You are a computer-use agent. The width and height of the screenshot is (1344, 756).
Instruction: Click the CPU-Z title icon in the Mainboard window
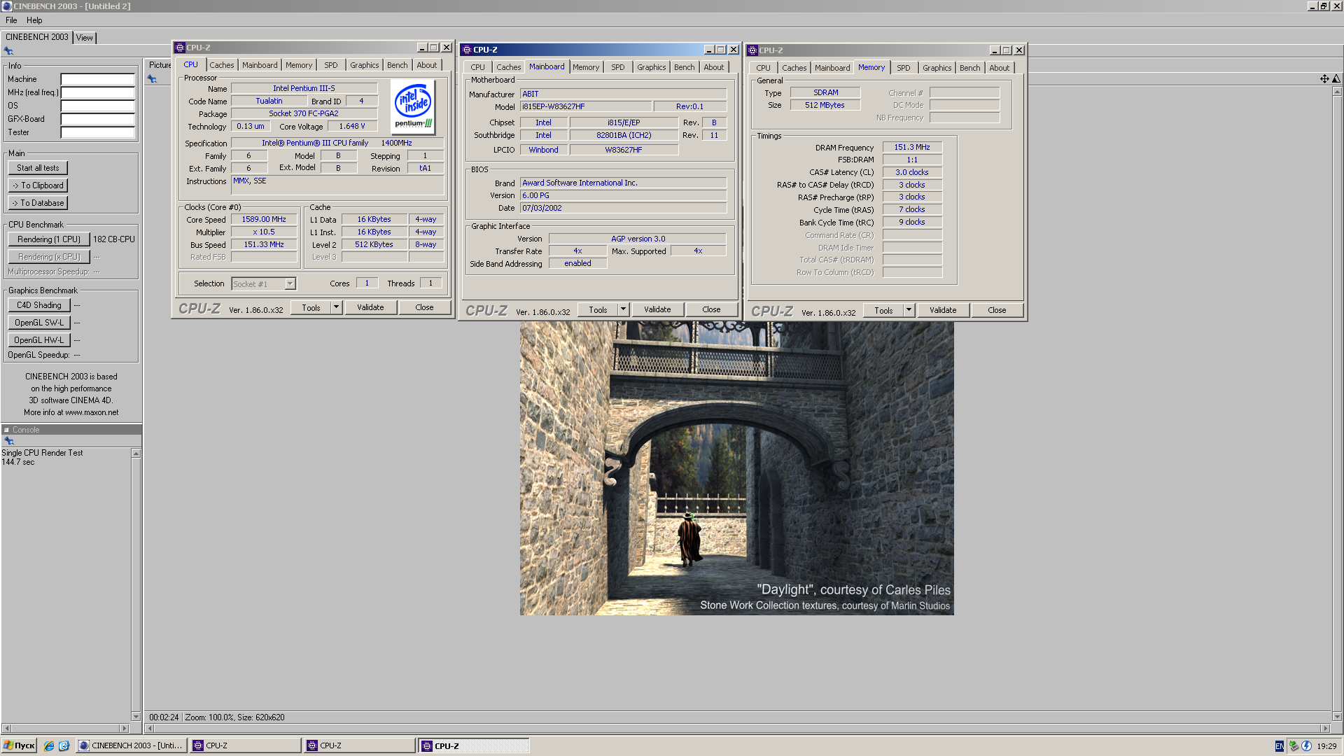point(467,50)
